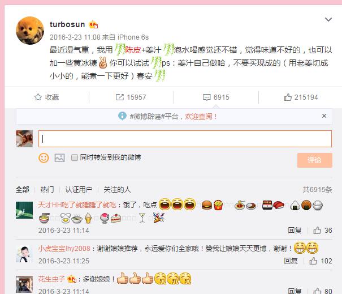This screenshot has width=342, height=294.
Task: Click the repost icon showing 15957
Action: (x=120, y=97)
